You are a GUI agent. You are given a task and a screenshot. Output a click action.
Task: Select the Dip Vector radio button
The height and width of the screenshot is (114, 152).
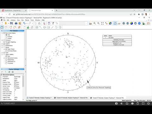click(6, 37)
